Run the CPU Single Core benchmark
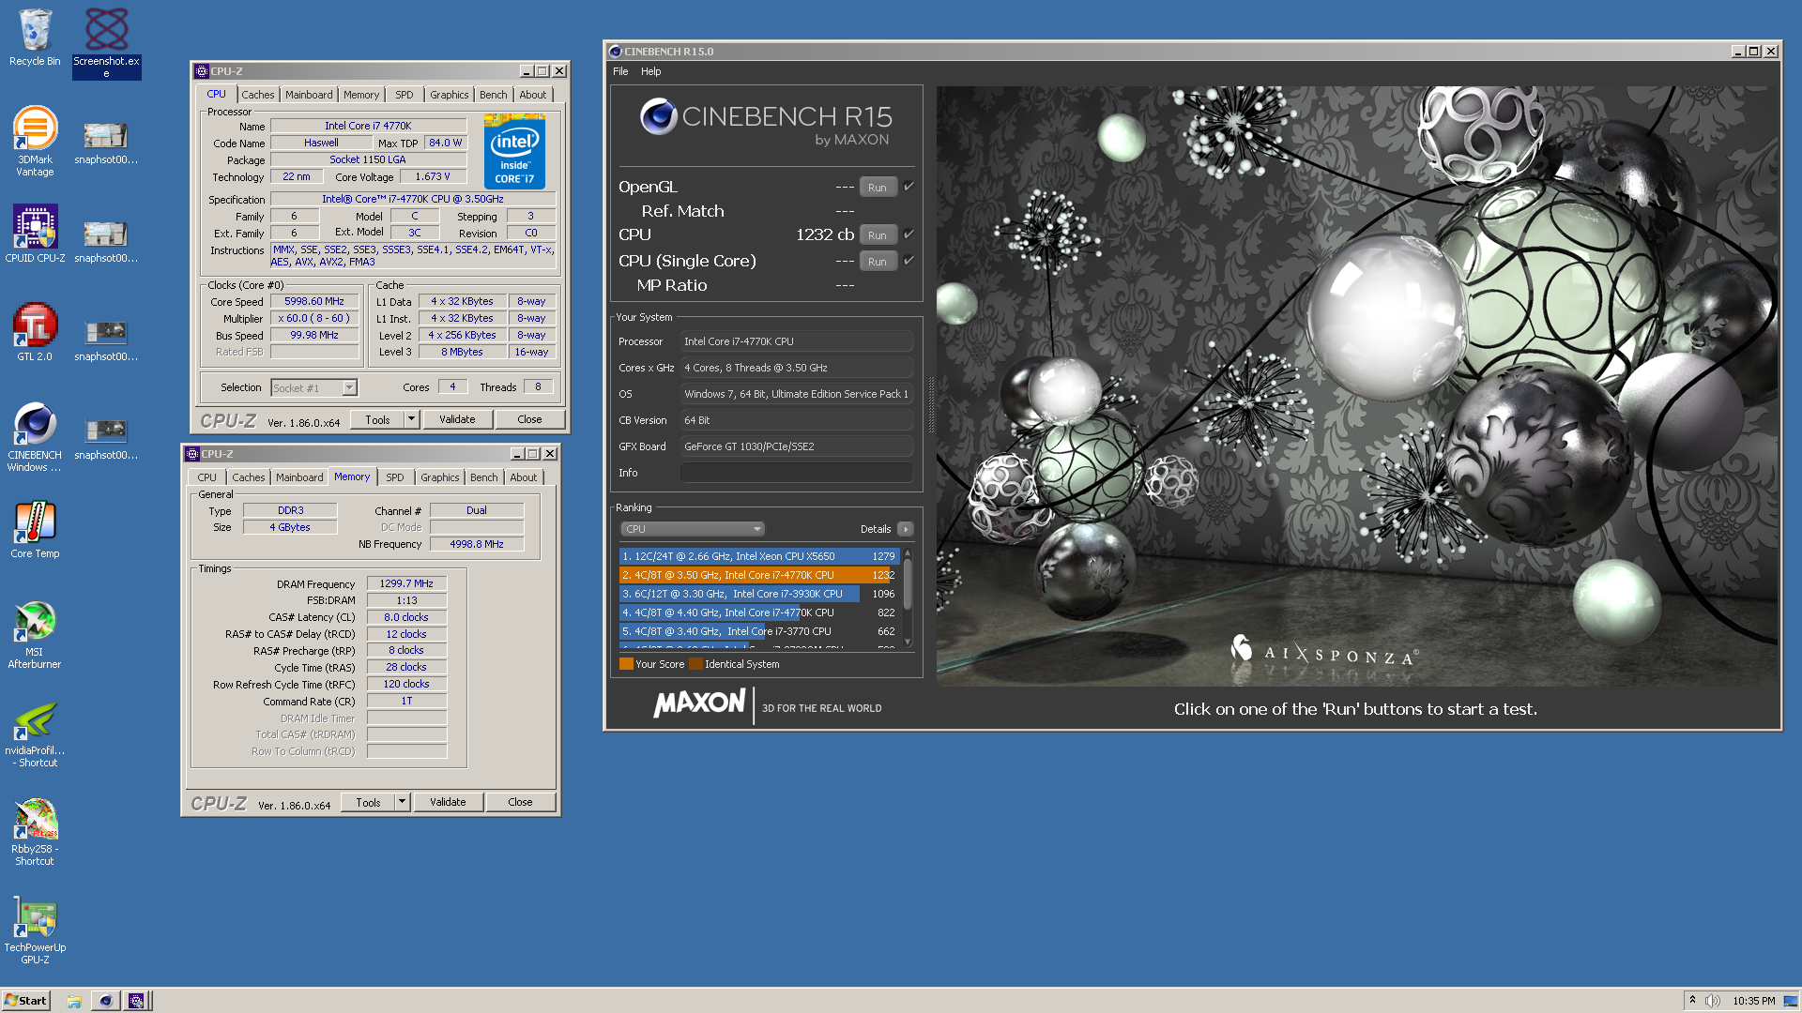1802x1013 pixels. pos(878,261)
